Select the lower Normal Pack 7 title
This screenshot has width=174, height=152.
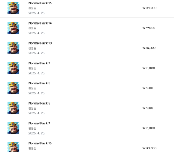click(39, 123)
